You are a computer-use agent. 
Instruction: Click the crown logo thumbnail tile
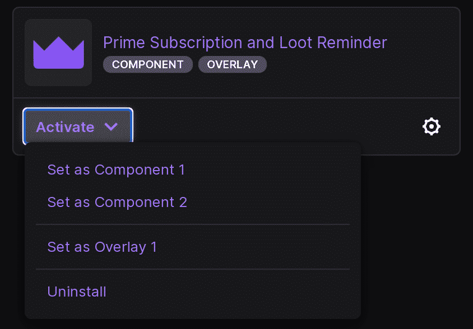58,53
